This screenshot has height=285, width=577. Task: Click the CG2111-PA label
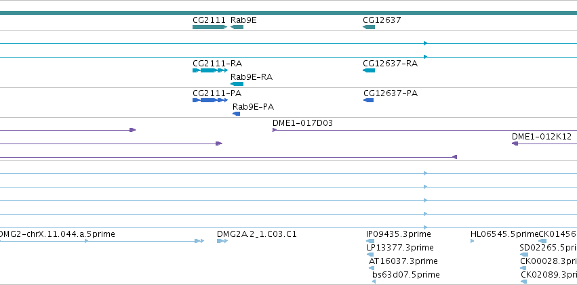(x=217, y=93)
